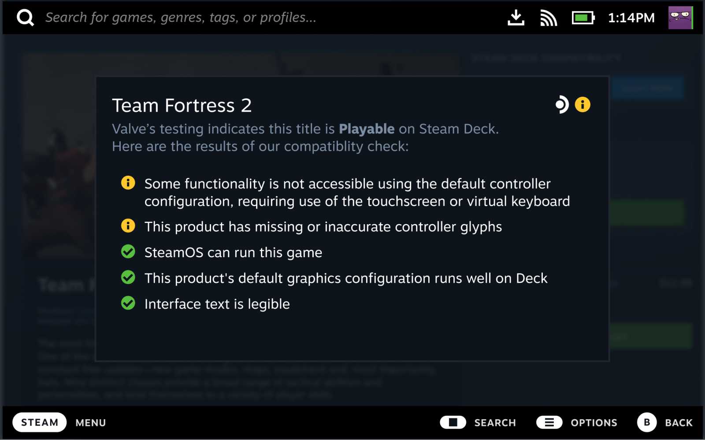Click the yellow Playable info badge beside title
This screenshot has width=705, height=440.
click(583, 105)
